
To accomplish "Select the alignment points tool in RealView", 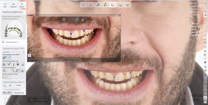I will (76, 20).
